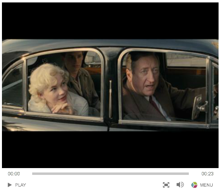The image size is (221, 190).
Task: Toggle fullscreen mode icon
Action: pos(166,185)
